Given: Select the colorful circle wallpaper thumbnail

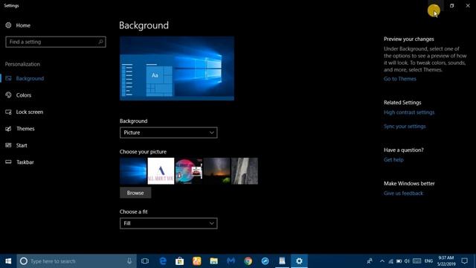Looking at the screenshot, I should 189,170.
